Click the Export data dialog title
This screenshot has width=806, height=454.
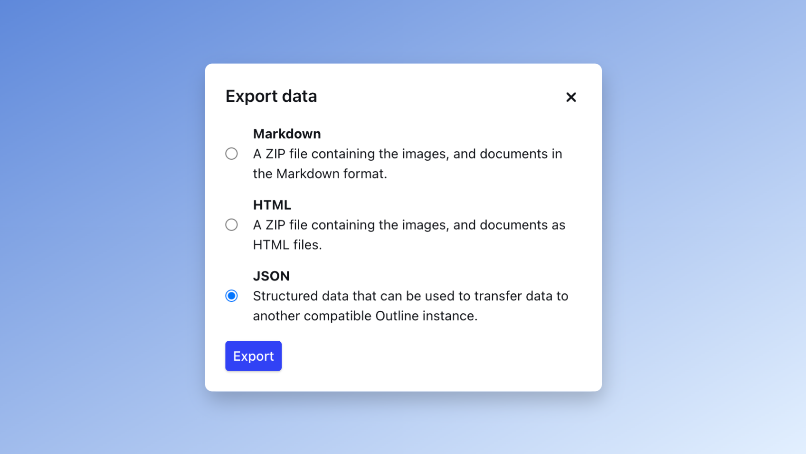(272, 96)
